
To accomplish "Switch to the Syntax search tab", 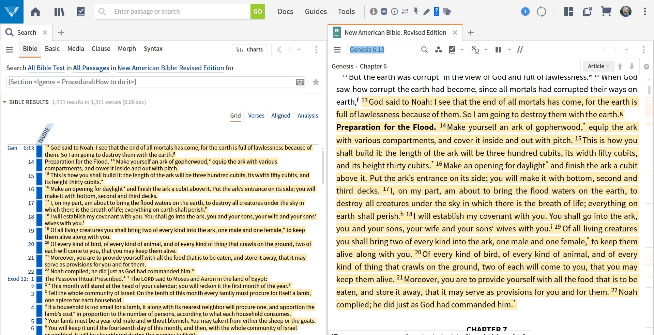I will coord(153,49).
